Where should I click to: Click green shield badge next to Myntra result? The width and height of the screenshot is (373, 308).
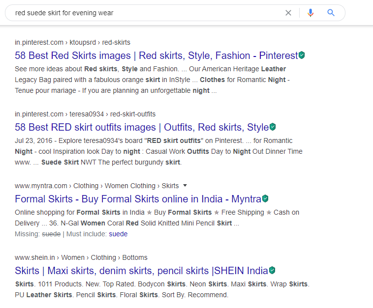(x=265, y=199)
